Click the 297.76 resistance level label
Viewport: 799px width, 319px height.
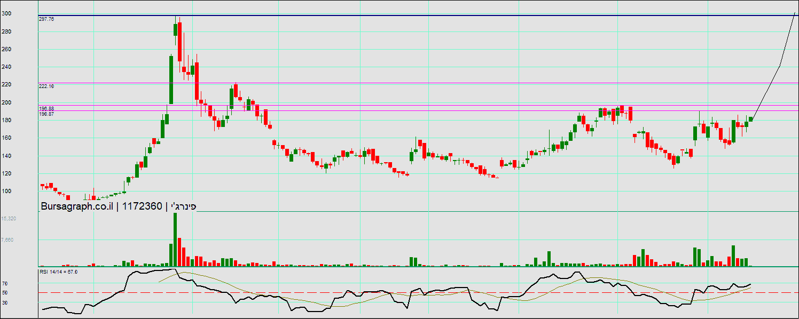(46, 19)
